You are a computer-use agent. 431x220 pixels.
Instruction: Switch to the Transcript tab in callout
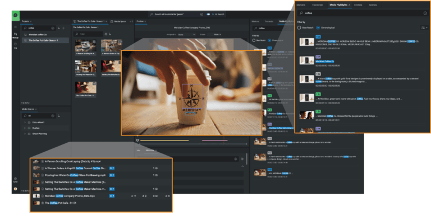317,5
